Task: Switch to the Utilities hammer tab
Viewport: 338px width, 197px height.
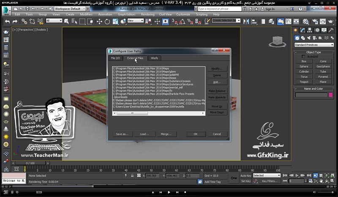Action: [x=331, y=30]
